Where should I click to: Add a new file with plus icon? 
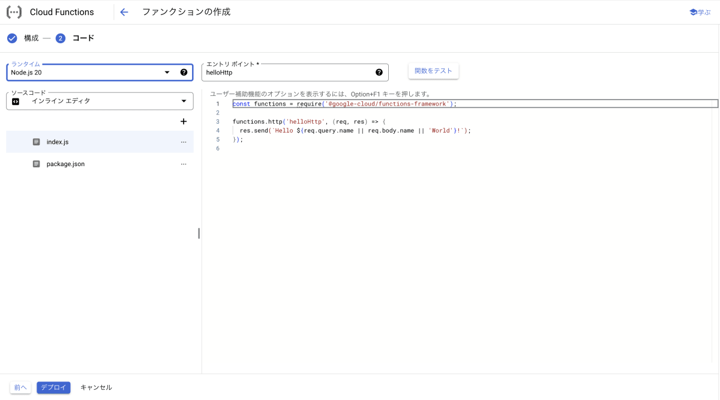[184, 122]
